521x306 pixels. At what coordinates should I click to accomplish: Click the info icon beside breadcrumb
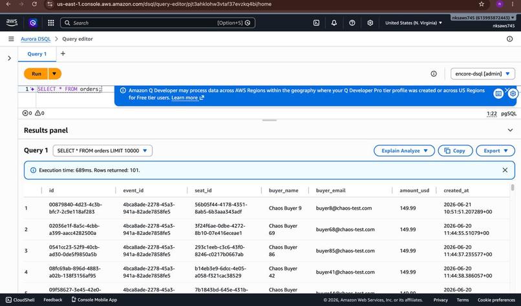click(x=509, y=39)
